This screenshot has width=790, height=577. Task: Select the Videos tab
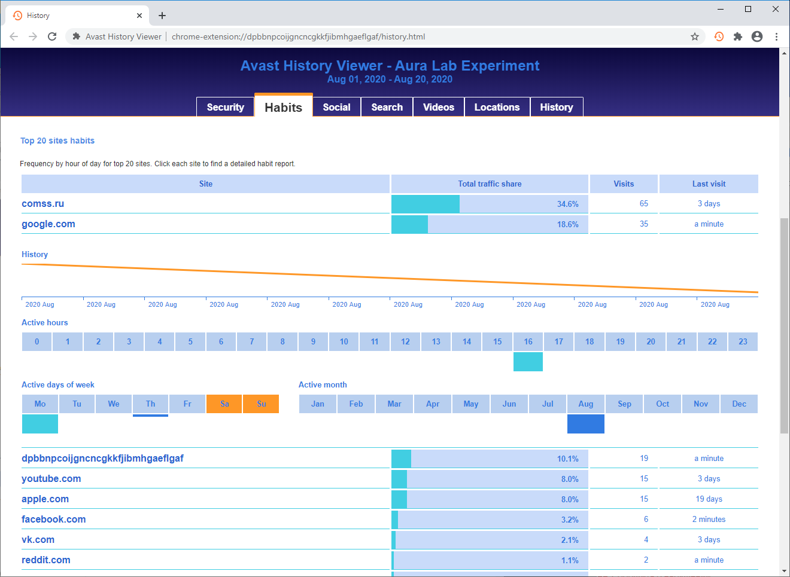pos(438,107)
